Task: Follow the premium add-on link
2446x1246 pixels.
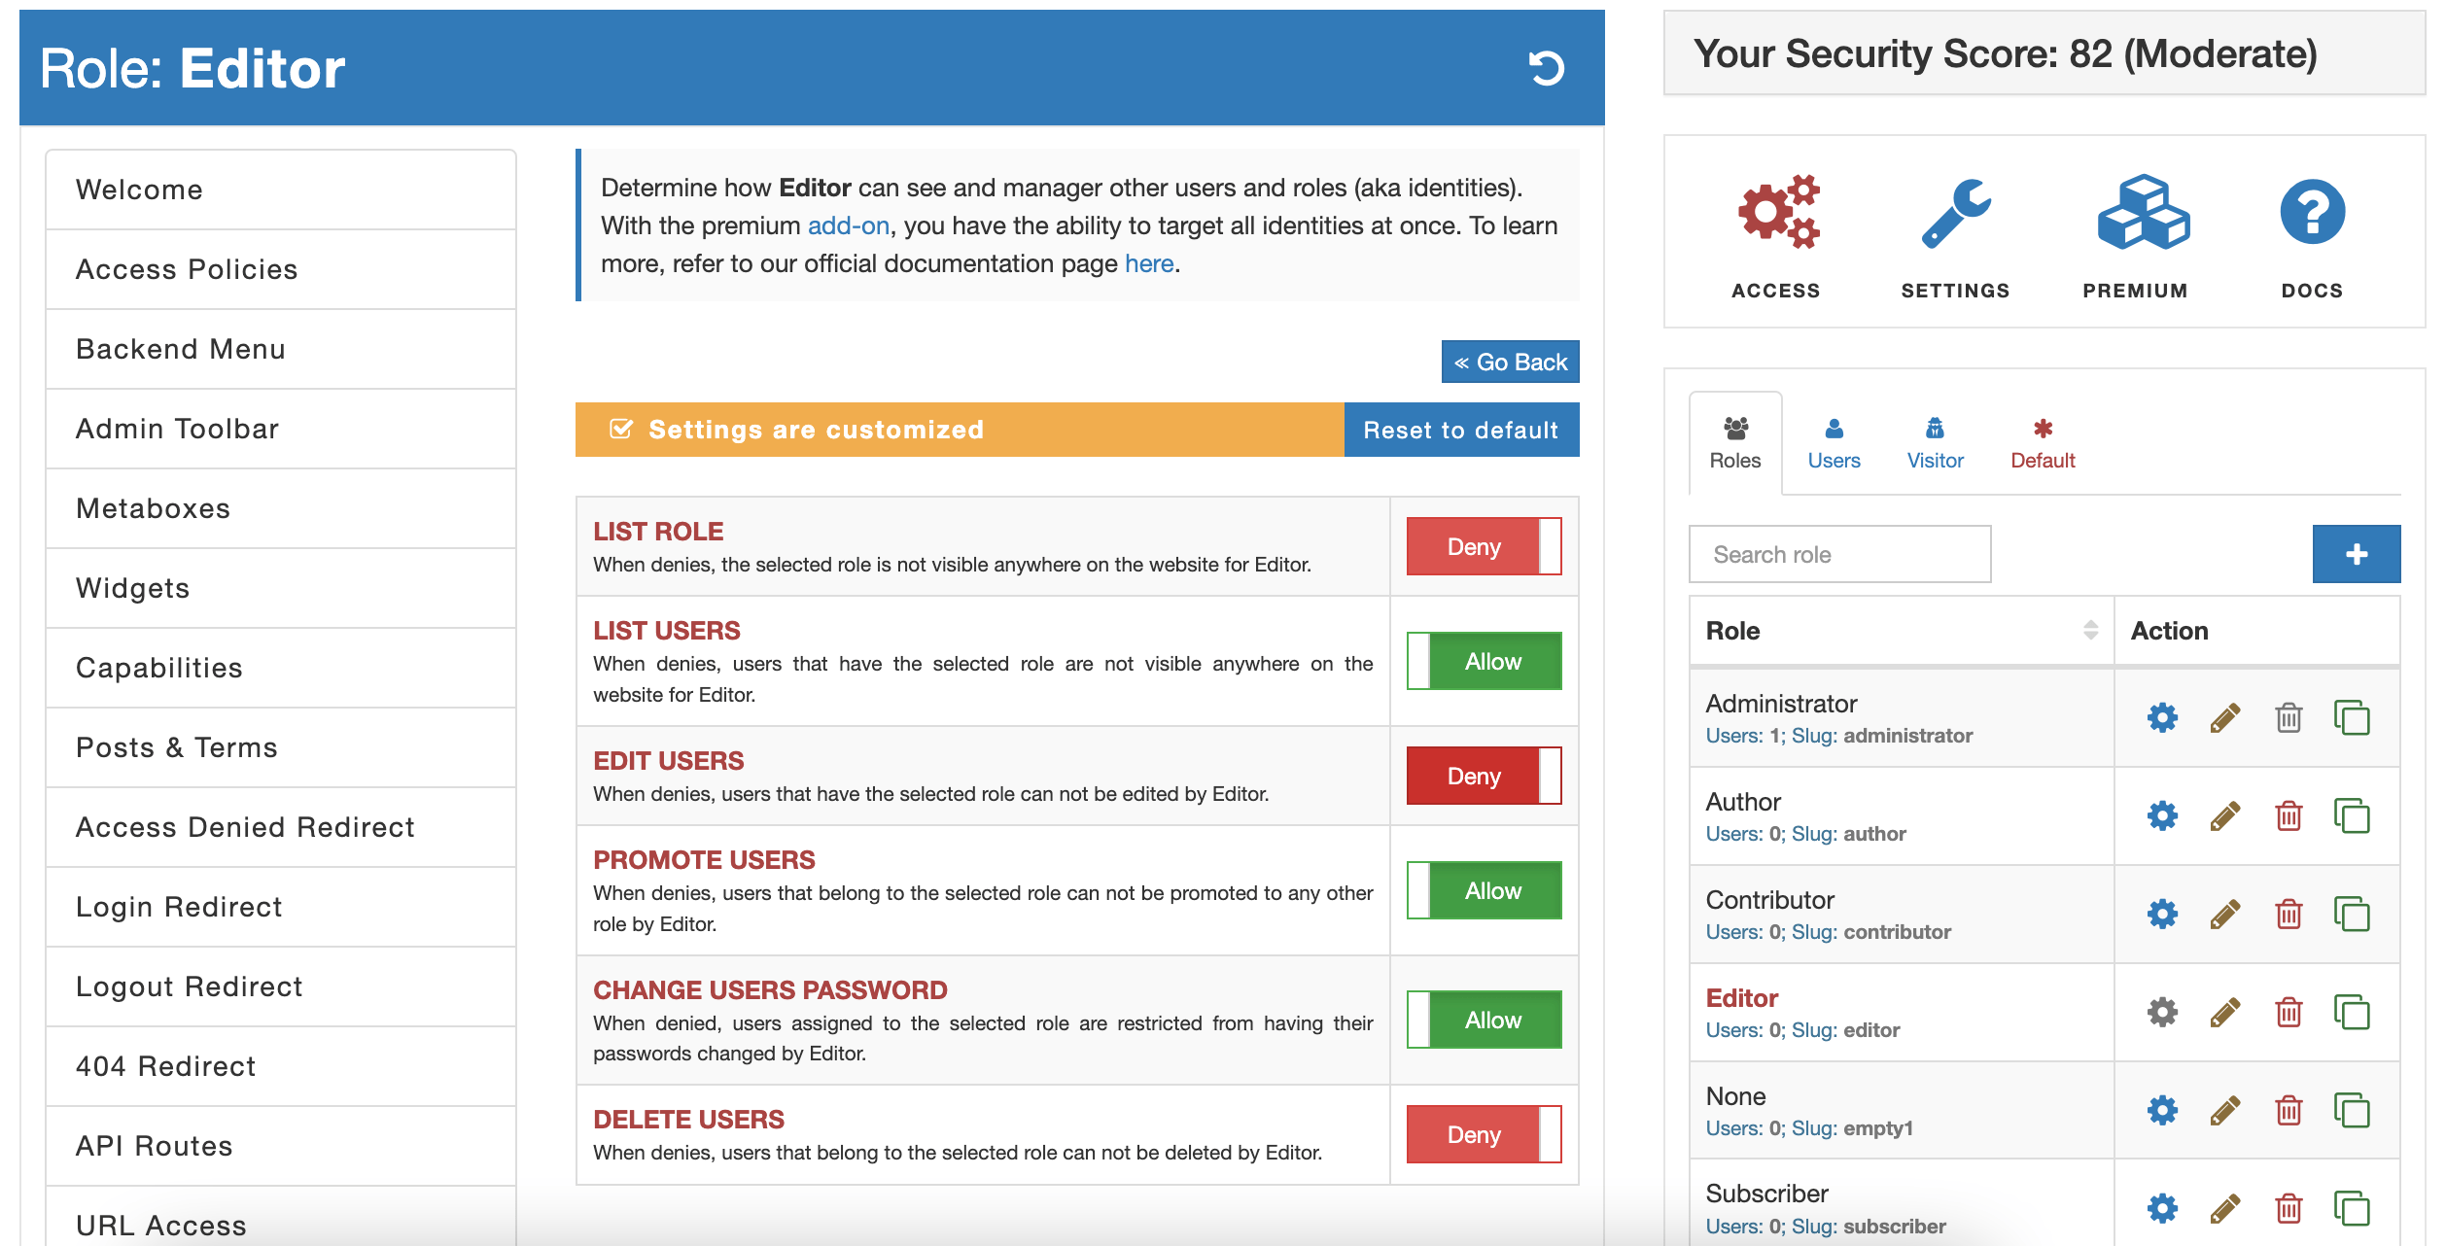Action: 848,225
